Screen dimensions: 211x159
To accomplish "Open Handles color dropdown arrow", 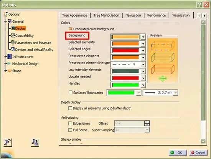I will pyautogui.click(x=143, y=85).
